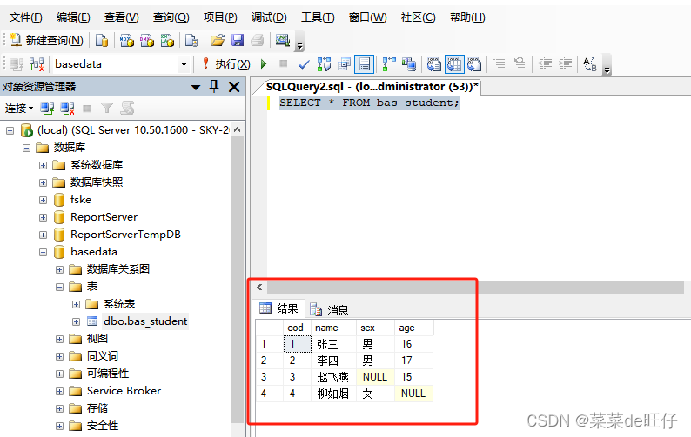Toggle Include Actual Execution Plan
This screenshot has height=437, width=691.
pyautogui.click(x=389, y=64)
